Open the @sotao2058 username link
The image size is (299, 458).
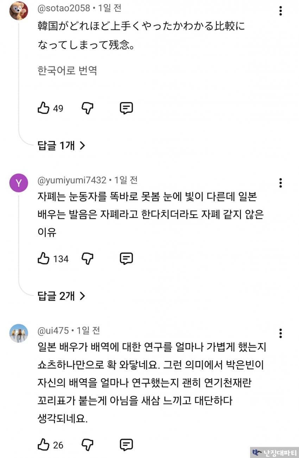[64, 9]
